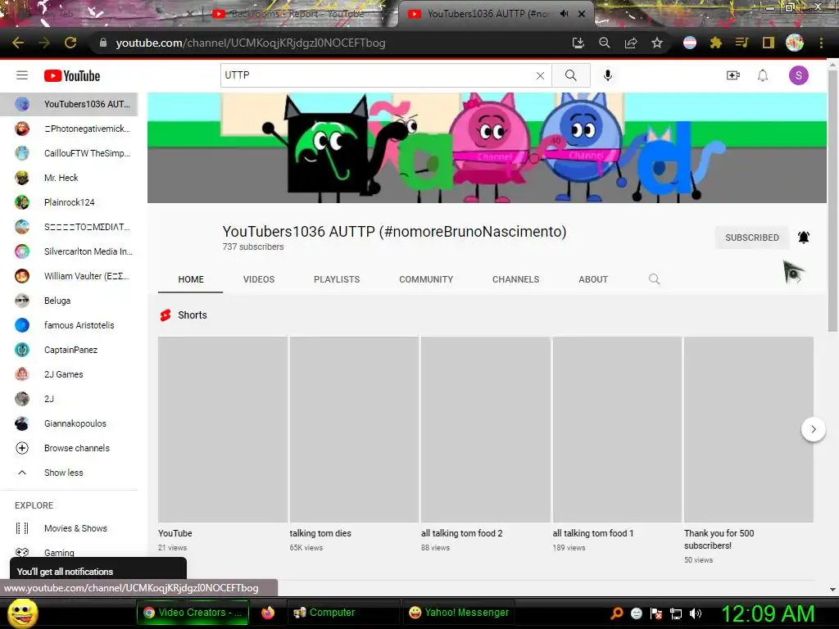Search within the channel tabs magnifier

(654, 279)
